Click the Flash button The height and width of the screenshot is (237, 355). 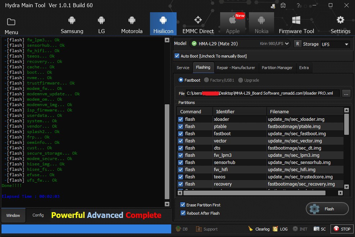pyautogui.click(x=327, y=209)
